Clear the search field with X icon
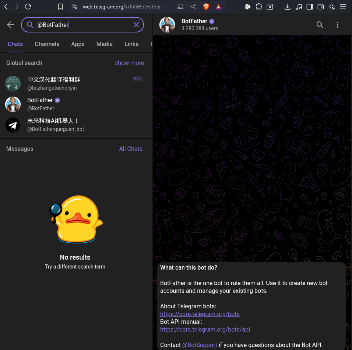The height and width of the screenshot is (350, 352). point(136,25)
